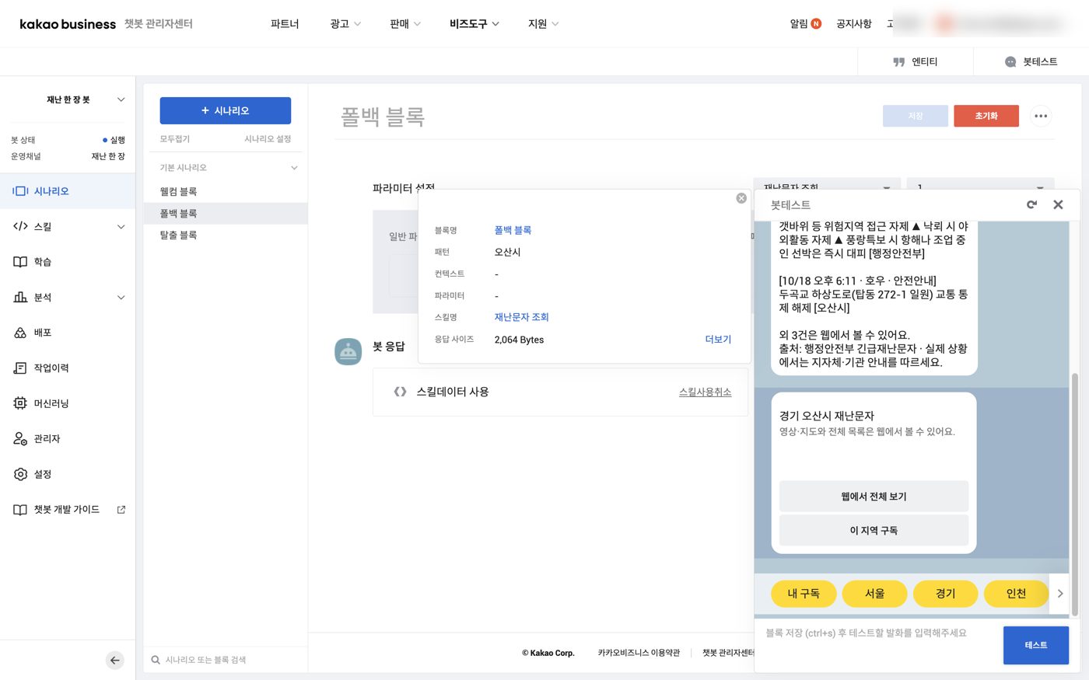Image resolution: width=1089 pixels, height=680 pixels.
Task: Click the 서울 quick reply
Action: coord(875,594)
